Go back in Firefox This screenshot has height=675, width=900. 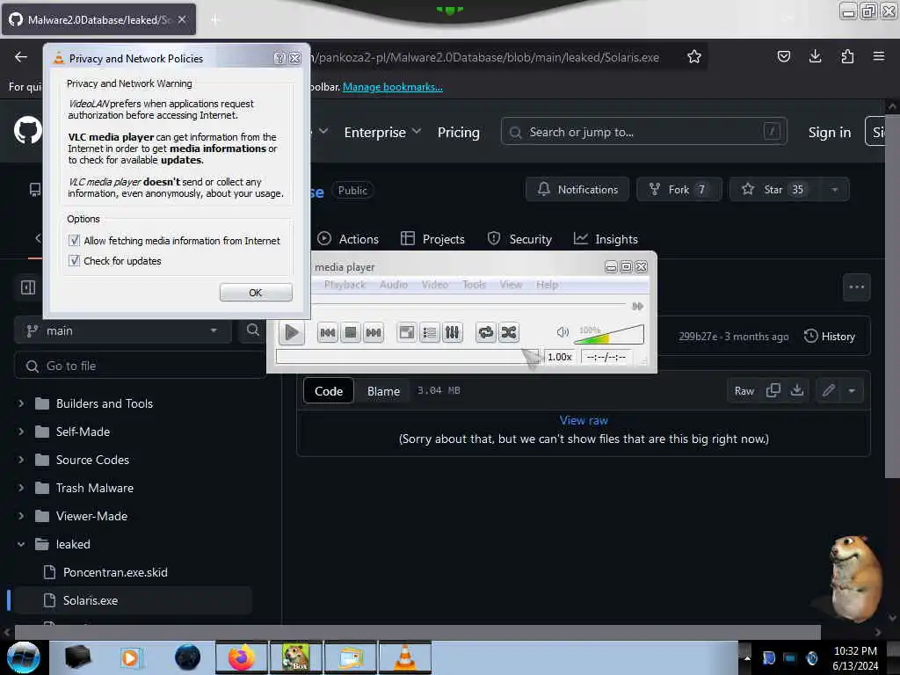pyautogui.click(x=21, y=56)
